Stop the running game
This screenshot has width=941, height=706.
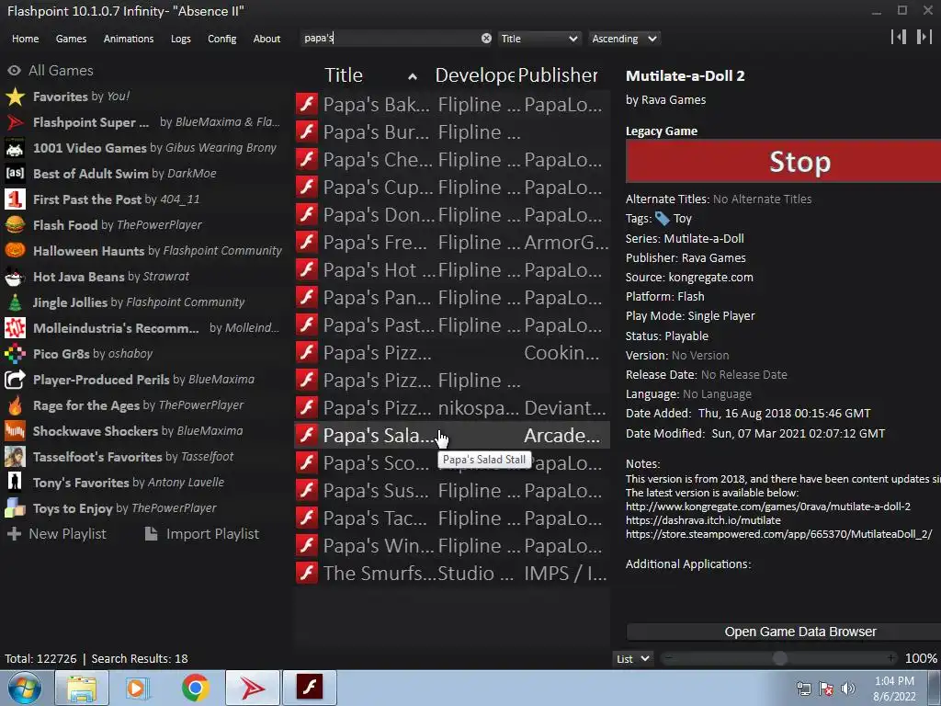pyautogui.click(x=783, y=162)
